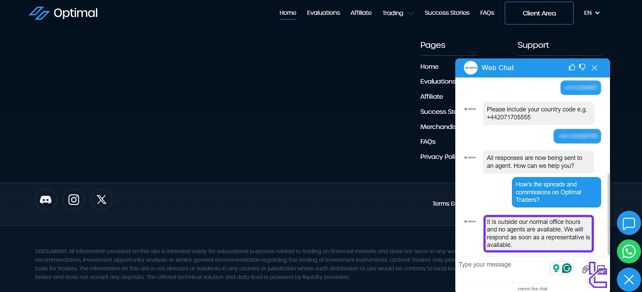The width and height of the screenshot is (642, 292).
Task: Click the 'How's the spreads and commissions' message
Action: [x=556, y=192]
